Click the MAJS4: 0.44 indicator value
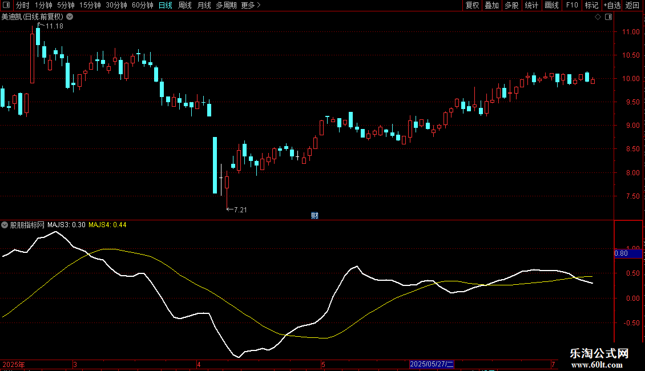The width and height of the screenshot is (645, 371). pyautogui.click(x=107, y=225)
